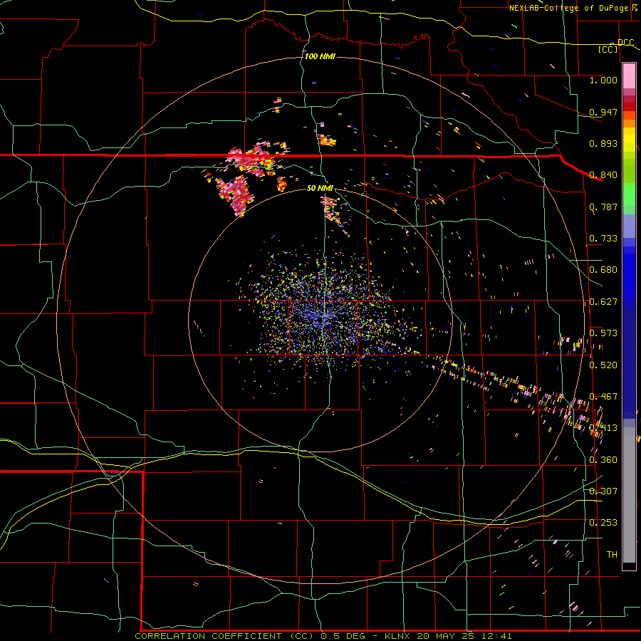This screenshot has height=641, width=641.
Task: Click the 12:41 timestamp
Action: [497, 636]
